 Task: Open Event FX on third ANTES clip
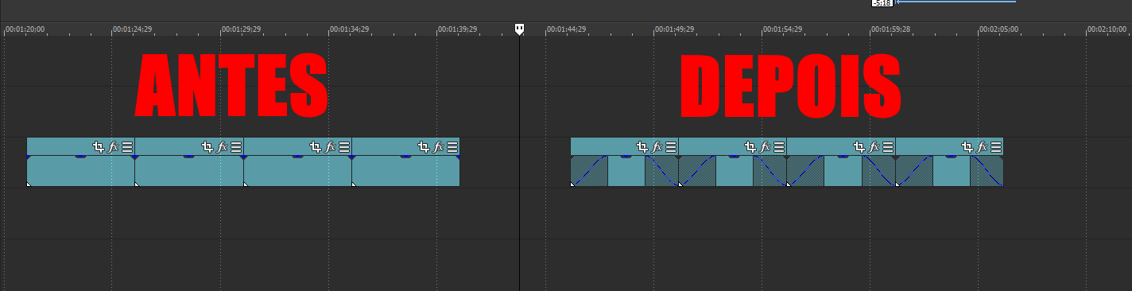330,147
